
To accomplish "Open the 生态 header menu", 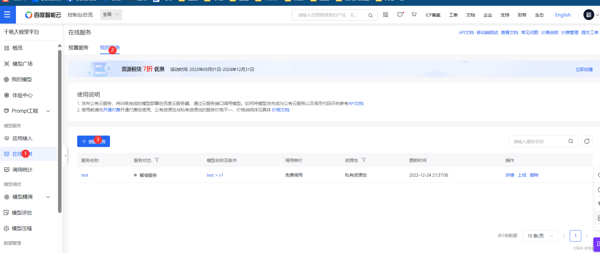I will (x=539, y=15).
